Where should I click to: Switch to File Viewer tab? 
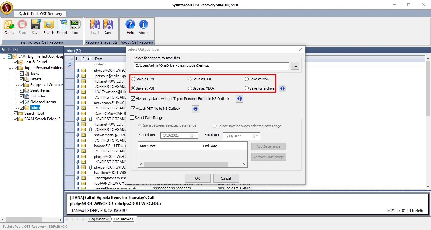123,219
